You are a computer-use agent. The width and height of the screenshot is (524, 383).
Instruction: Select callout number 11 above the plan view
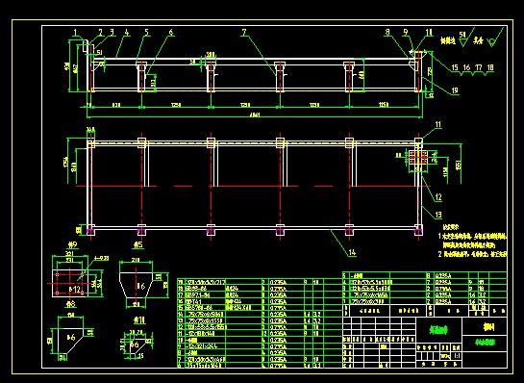pyautogui.click(x=438, y=125)
